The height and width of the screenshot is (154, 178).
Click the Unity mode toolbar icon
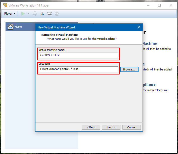coord(57,14)
